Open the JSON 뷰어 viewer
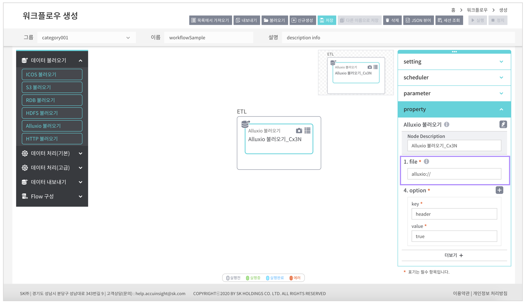This screenshot has width=527, height=304. point(418,20)
